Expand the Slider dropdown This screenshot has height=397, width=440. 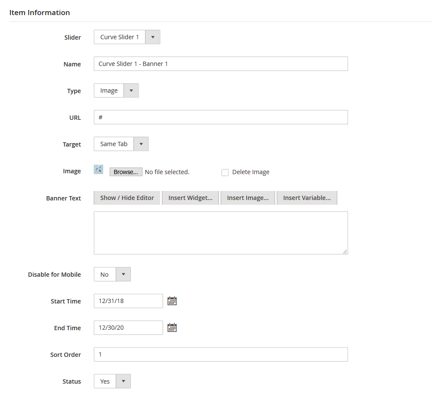pyautogui.click(x=127, y=37)
